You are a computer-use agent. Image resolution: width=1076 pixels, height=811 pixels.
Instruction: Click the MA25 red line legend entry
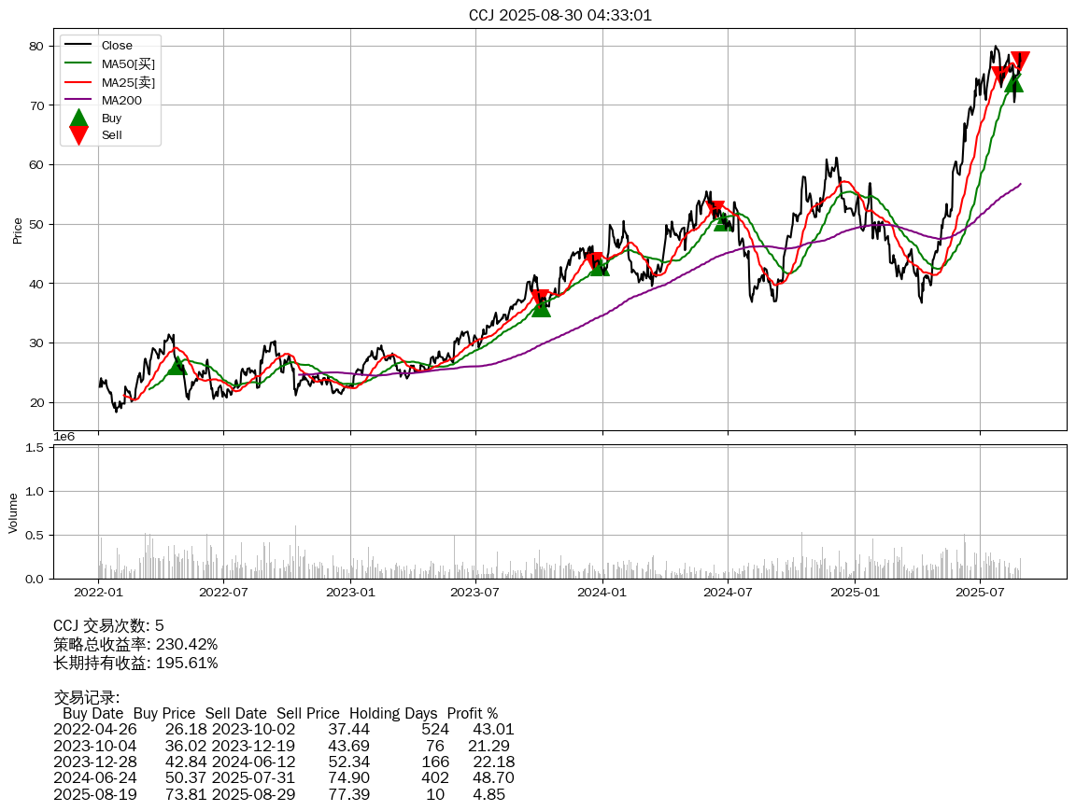128,82
